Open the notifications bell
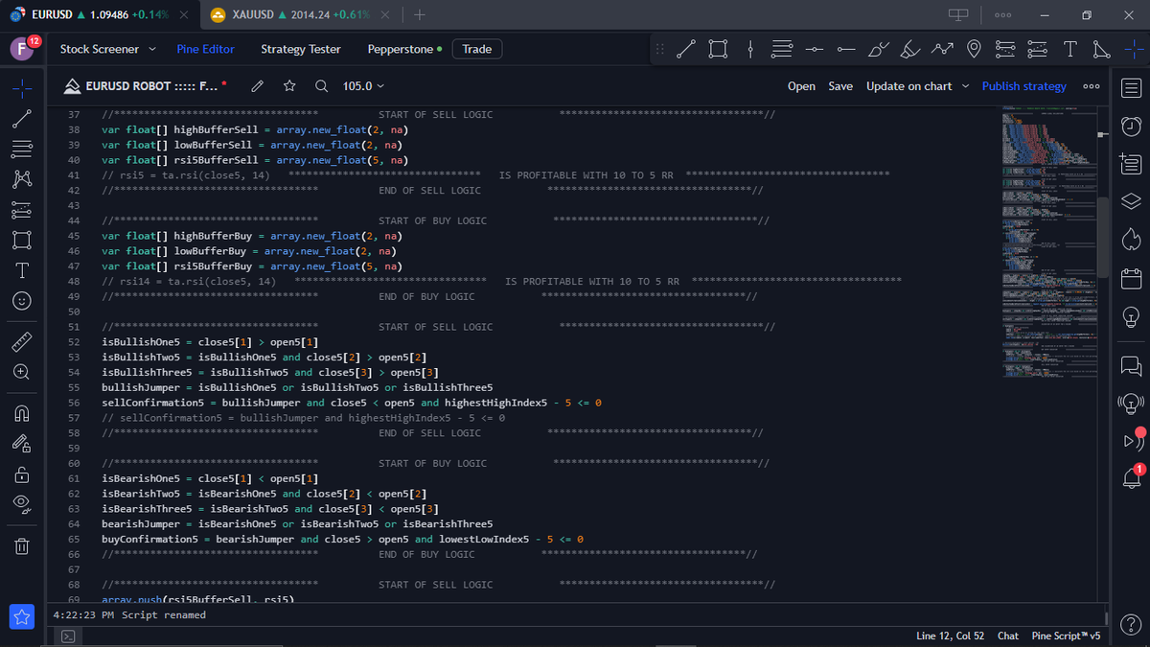 point(1131,478)
